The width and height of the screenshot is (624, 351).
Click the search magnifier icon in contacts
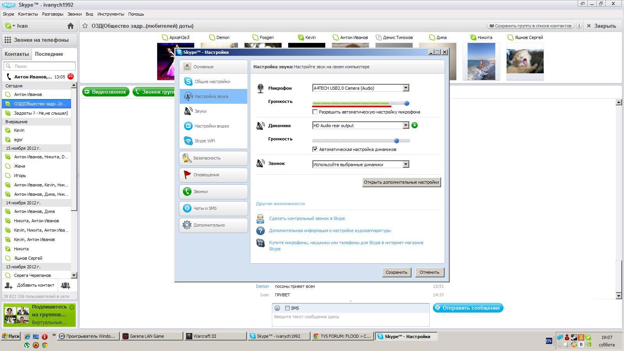pos(8,66)
